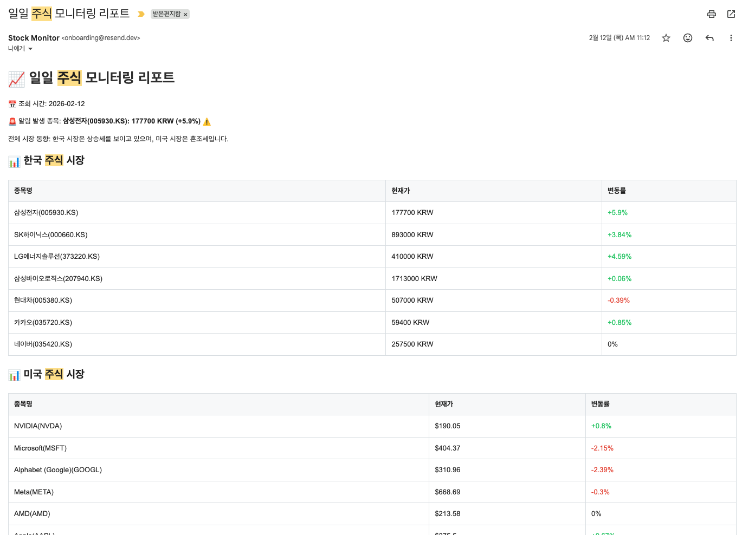Click the 받은편지함 label chip

(x=166, y=14)
